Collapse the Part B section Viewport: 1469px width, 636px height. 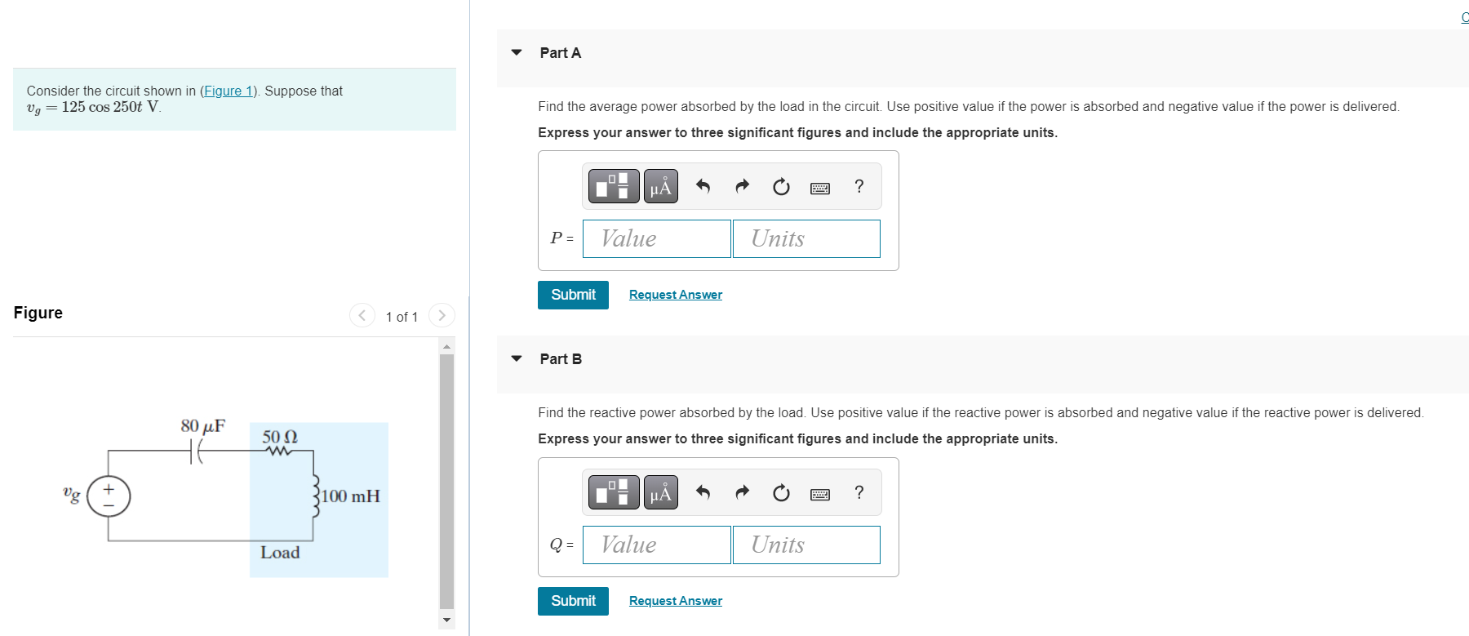click(x=516, y=358)
